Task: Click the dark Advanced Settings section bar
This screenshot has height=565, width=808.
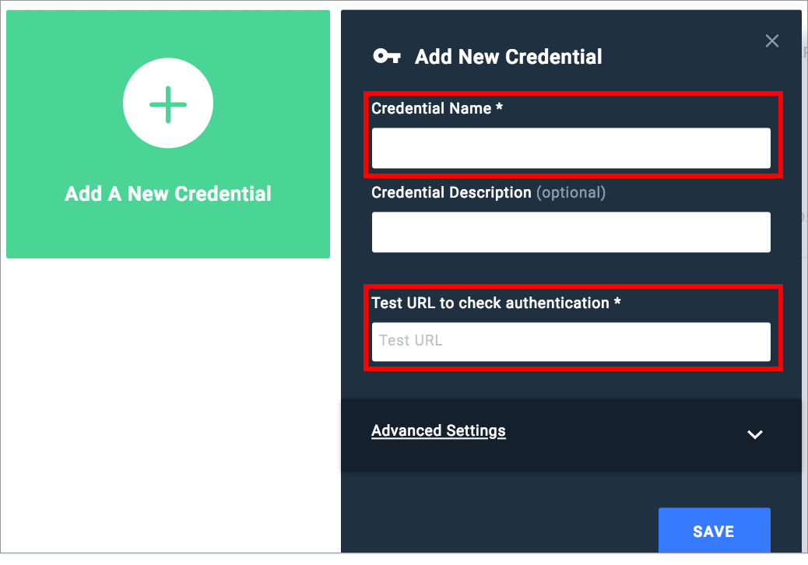Action: 571,435
